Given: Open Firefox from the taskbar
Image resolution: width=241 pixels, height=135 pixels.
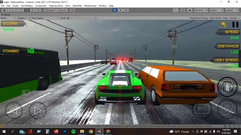Looking at the screenshot, I should tap(56, 132).
